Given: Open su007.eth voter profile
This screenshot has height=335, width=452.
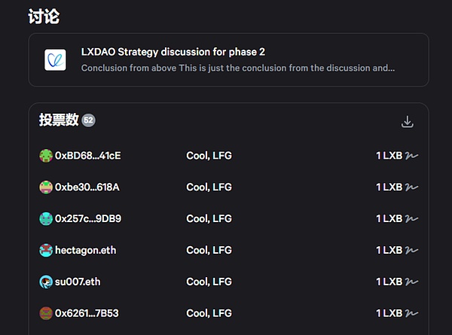Looking at the screenshot, I should pos(78,282).
